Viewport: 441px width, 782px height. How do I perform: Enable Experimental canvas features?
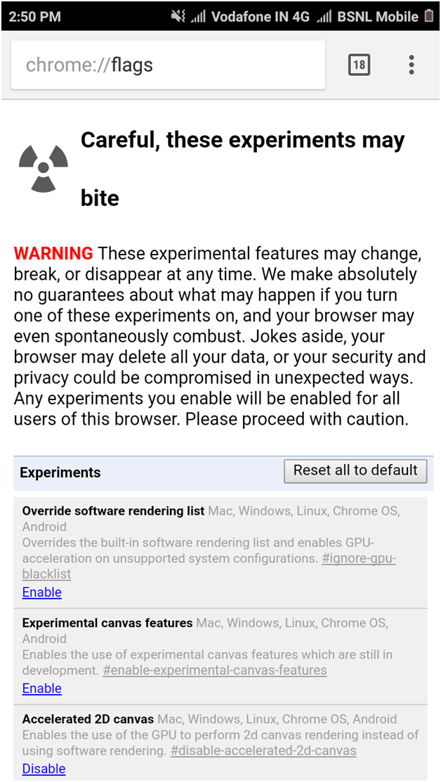[41, 688]
